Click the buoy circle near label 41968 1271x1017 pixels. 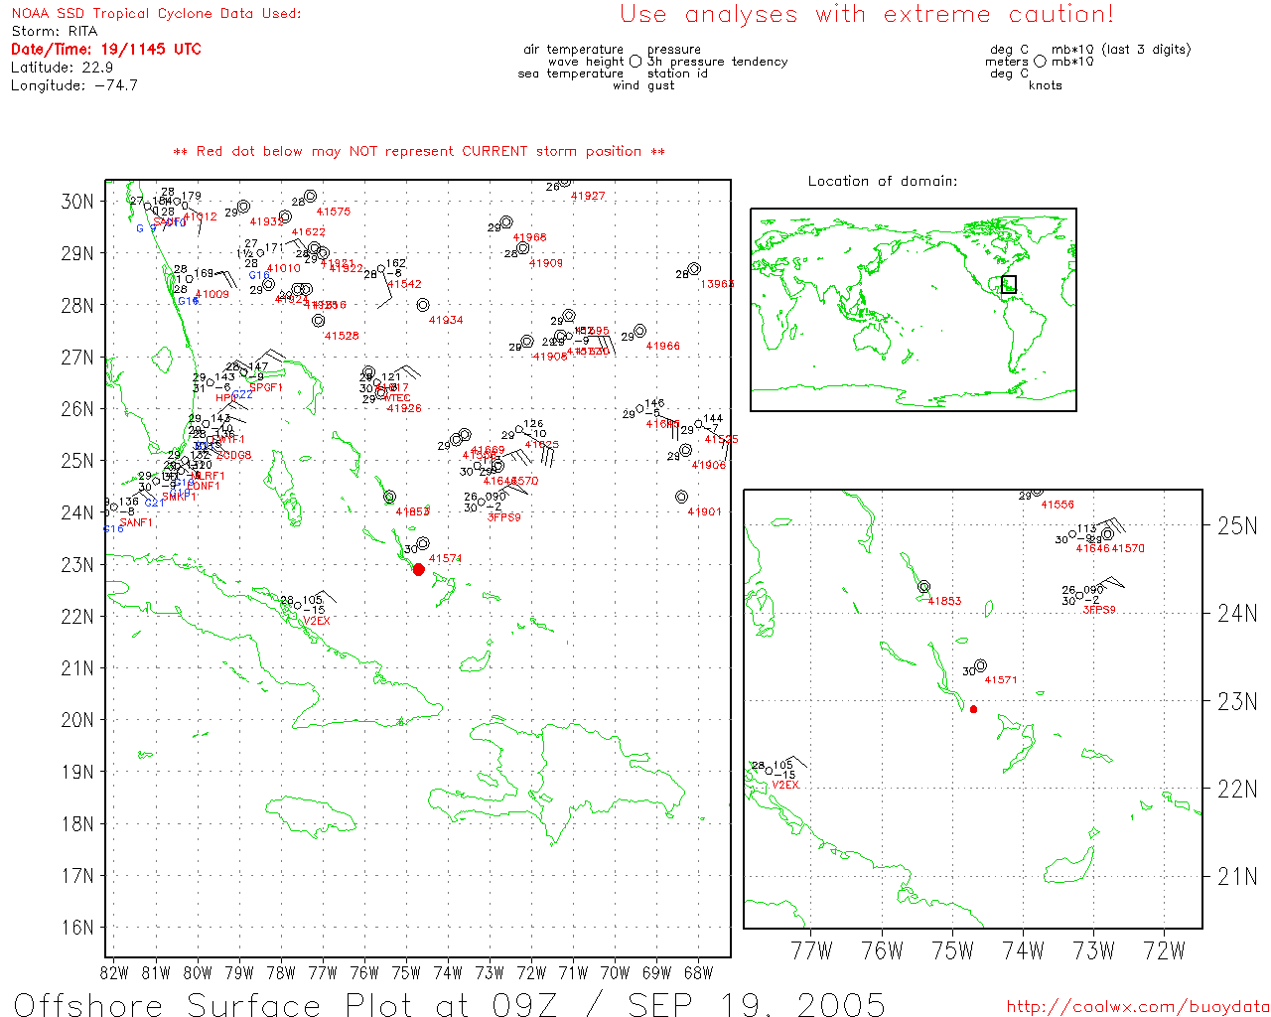506,222
